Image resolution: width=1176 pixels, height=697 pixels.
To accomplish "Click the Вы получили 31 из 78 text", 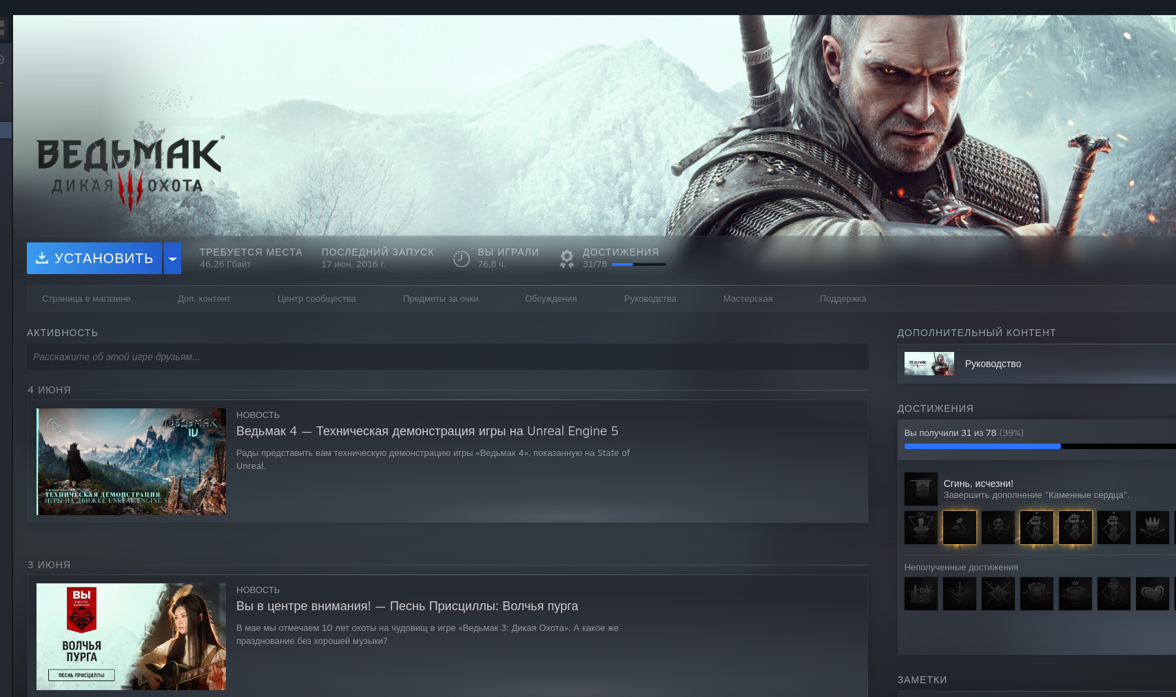I will point(951,433).
